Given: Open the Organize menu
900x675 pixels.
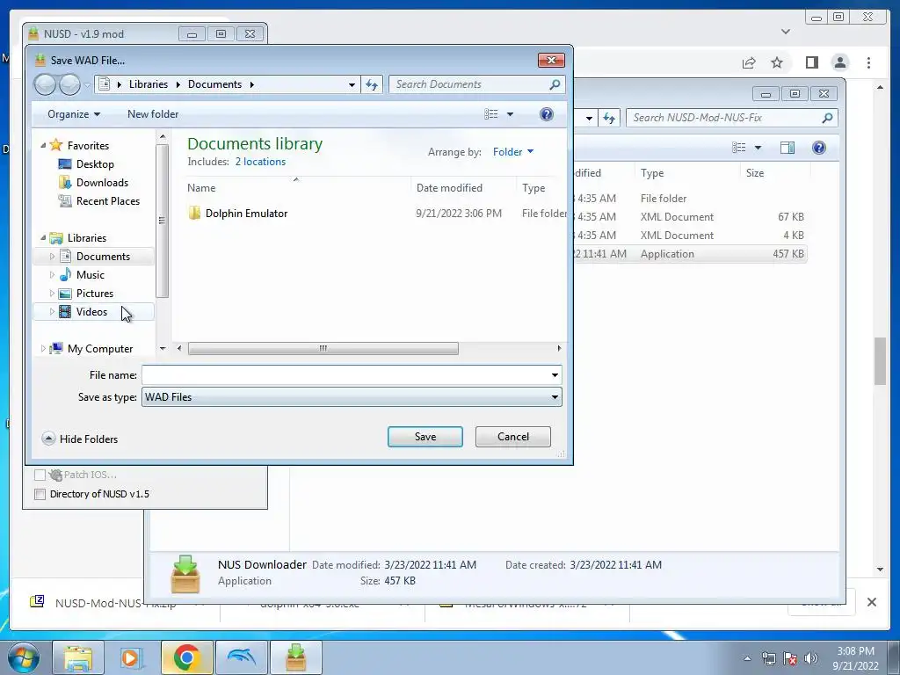Looking at the screenshot, I should 74,114.
